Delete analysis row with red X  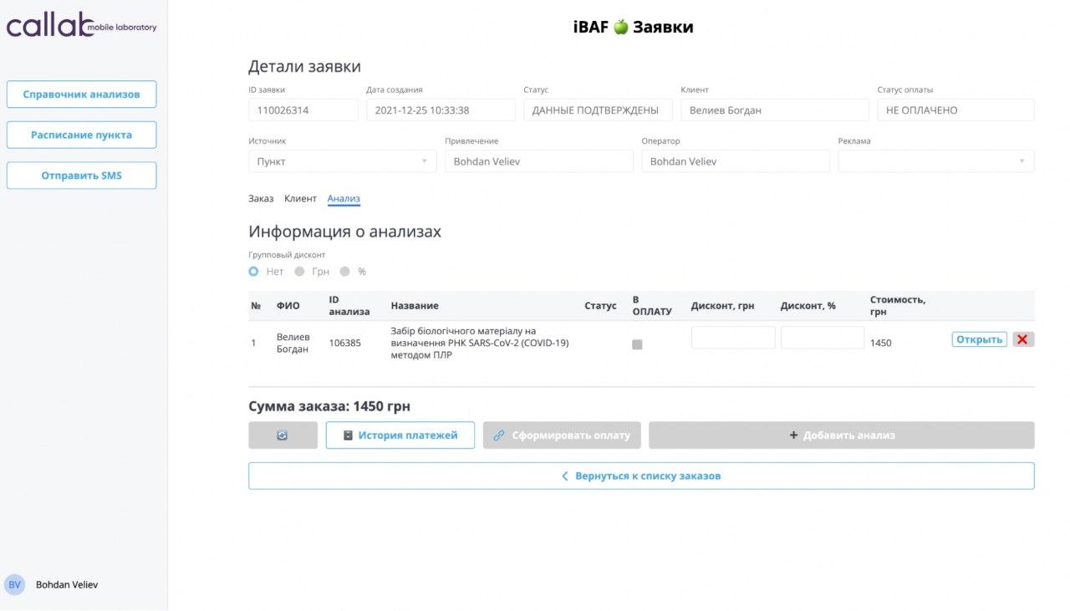click(1023, 339)
